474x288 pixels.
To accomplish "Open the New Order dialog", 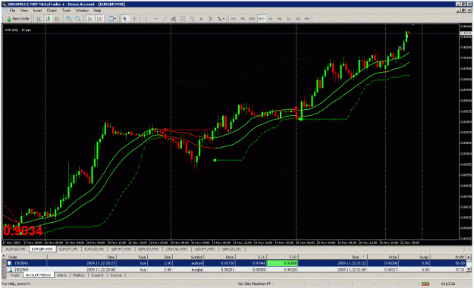I will tap(18, 19).
